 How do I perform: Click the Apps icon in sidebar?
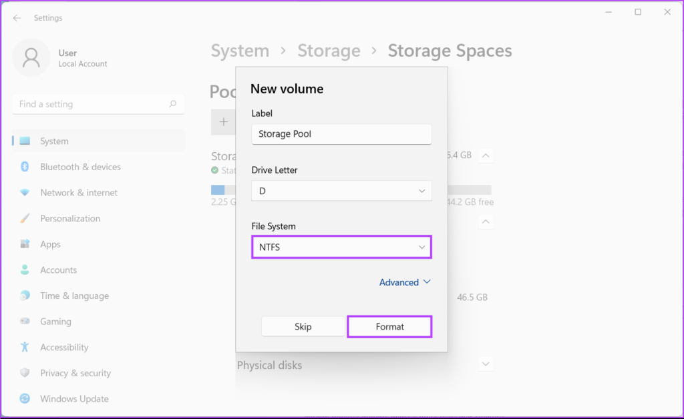coord(25,244)
